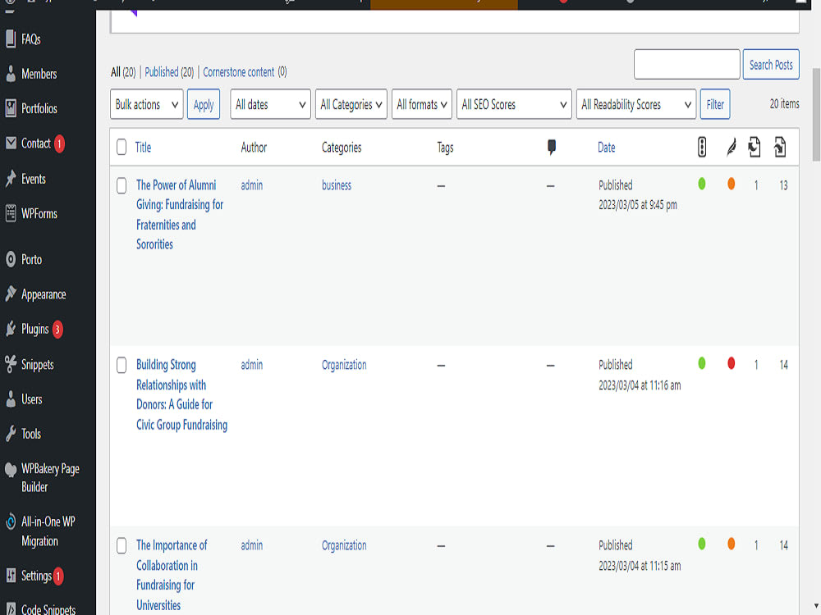Click the Plugins update count badge

pos(57,330)
